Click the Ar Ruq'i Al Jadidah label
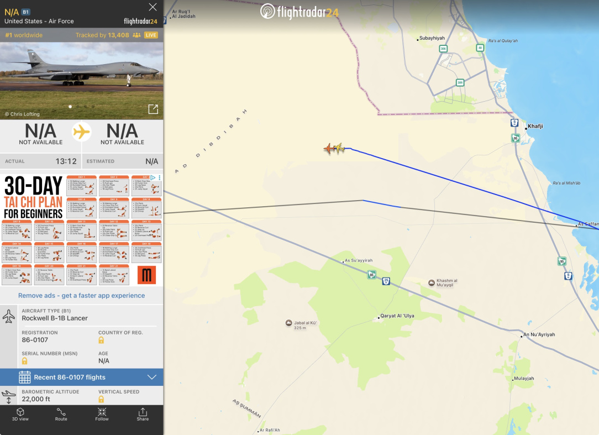Image resolution: width=599 pixels, height=435 pixels. 183,14
